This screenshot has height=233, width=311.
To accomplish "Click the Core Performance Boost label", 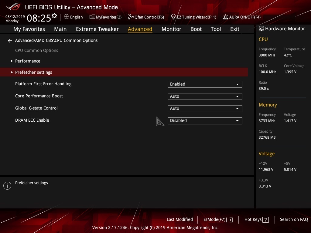I will [x=39, y=96].
